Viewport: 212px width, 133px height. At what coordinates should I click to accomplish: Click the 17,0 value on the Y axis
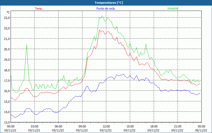7,81
